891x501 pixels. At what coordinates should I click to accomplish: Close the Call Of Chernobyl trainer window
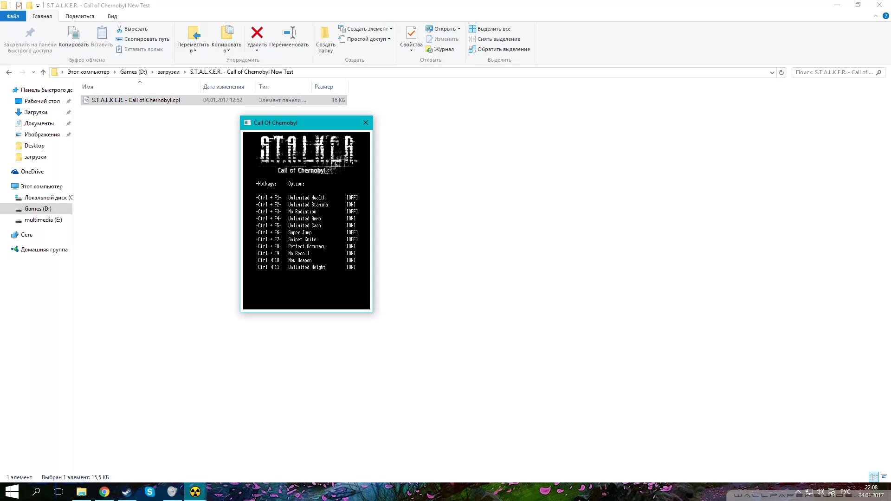pos(366,122)
